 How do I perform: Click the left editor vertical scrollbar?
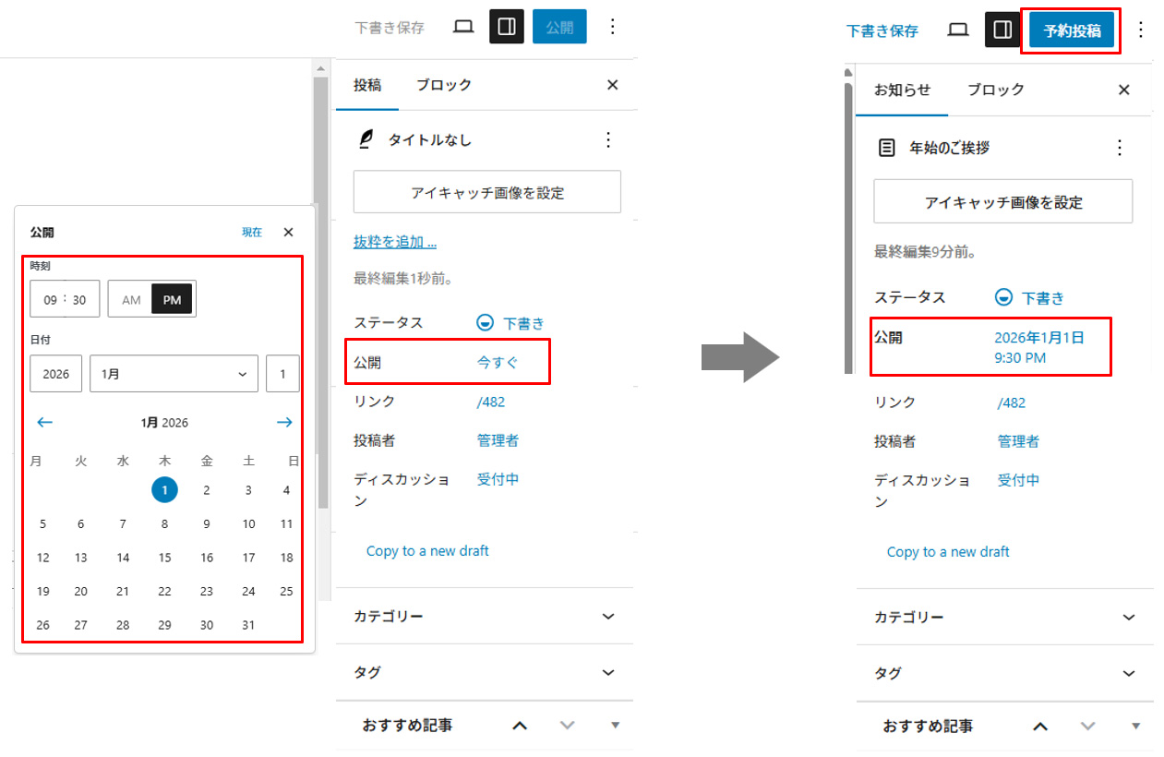coord(321,294)
